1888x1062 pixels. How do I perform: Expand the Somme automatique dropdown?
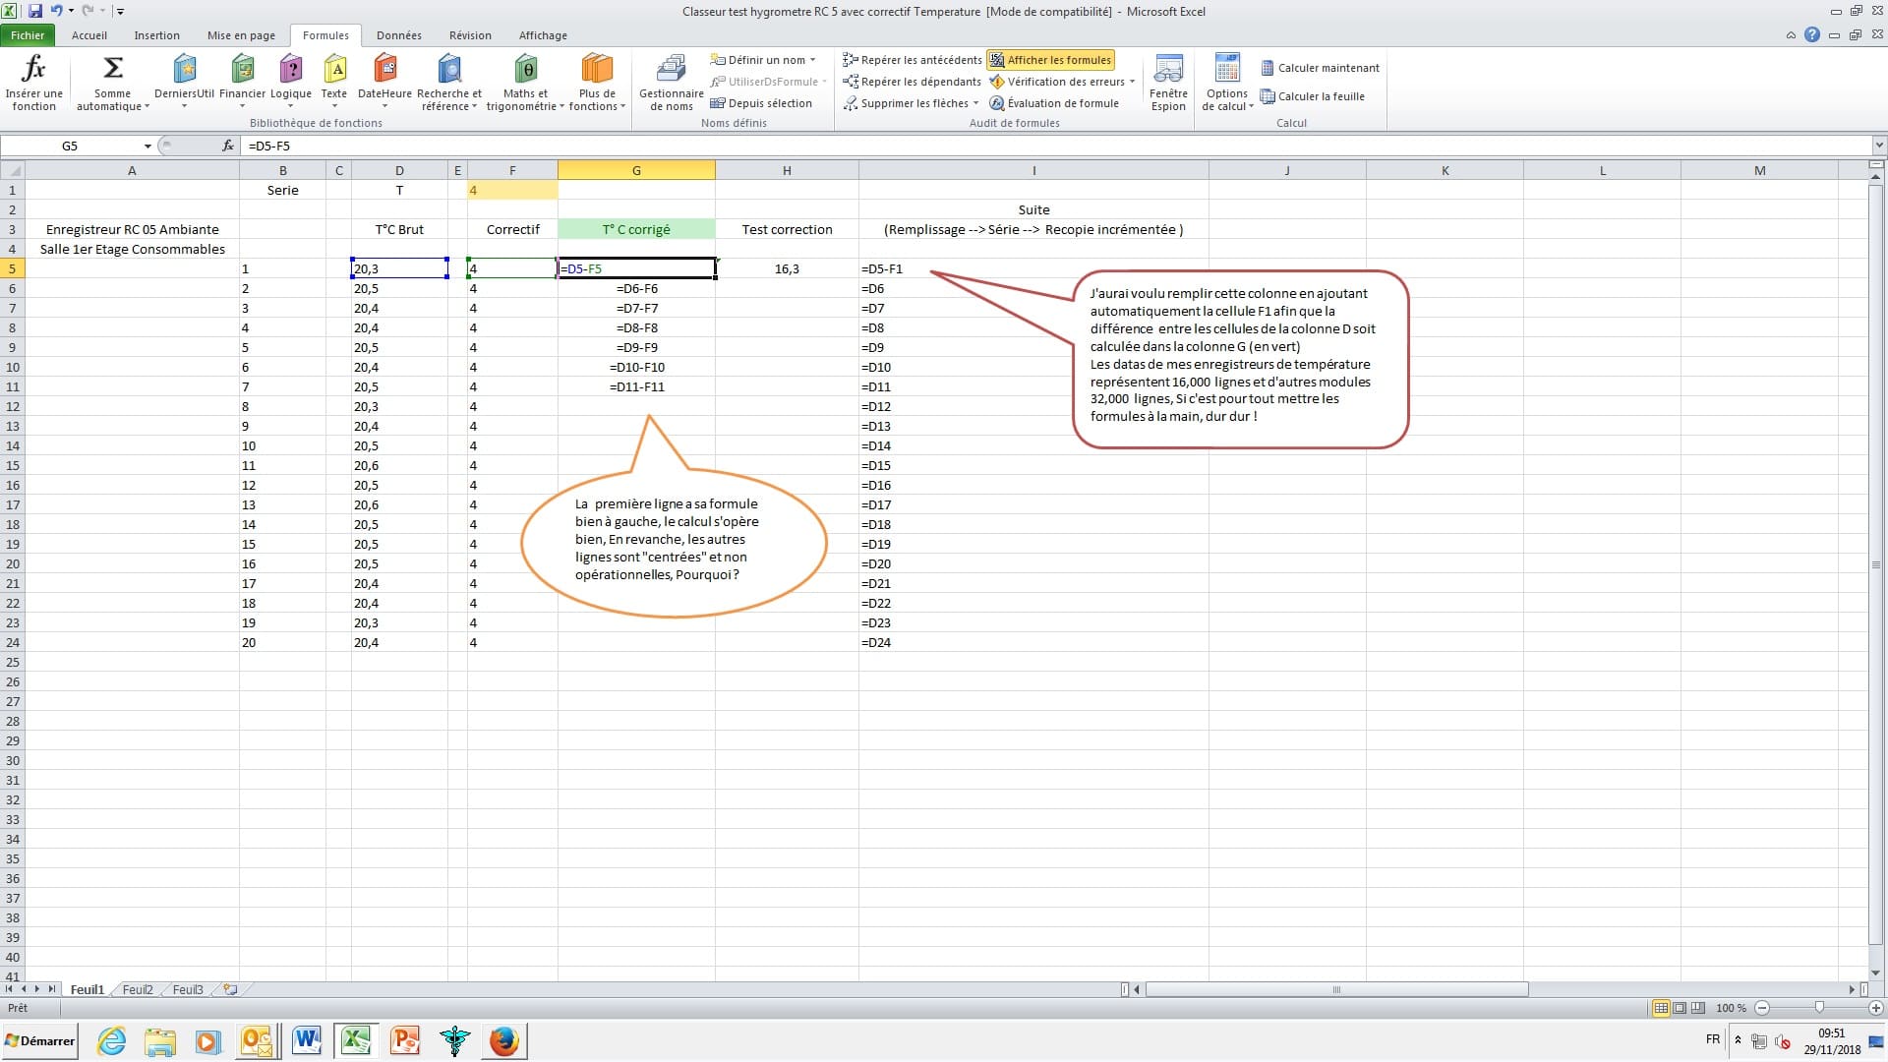coord(147,107)
